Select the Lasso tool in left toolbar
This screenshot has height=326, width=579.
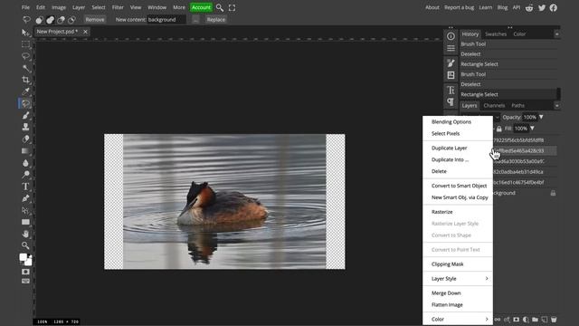25,56
